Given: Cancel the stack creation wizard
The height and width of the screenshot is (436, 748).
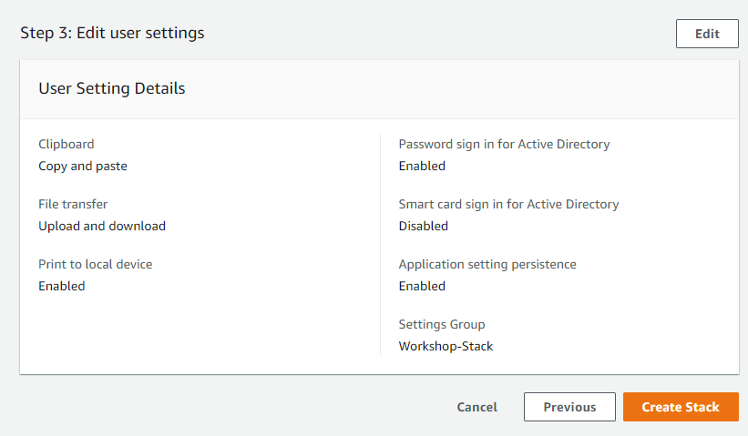Looking at the screenshot, I should [476, 407].
